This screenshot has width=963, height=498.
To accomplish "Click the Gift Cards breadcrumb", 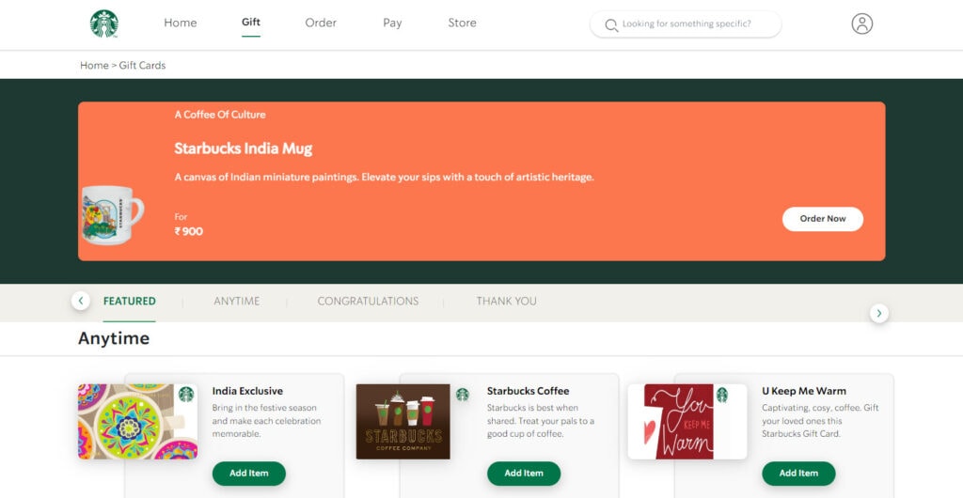I will 143,65.
